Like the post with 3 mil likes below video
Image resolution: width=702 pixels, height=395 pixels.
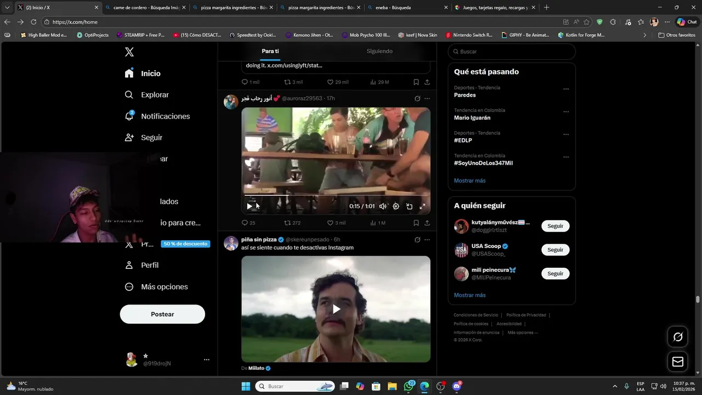[x=336, y=223]
